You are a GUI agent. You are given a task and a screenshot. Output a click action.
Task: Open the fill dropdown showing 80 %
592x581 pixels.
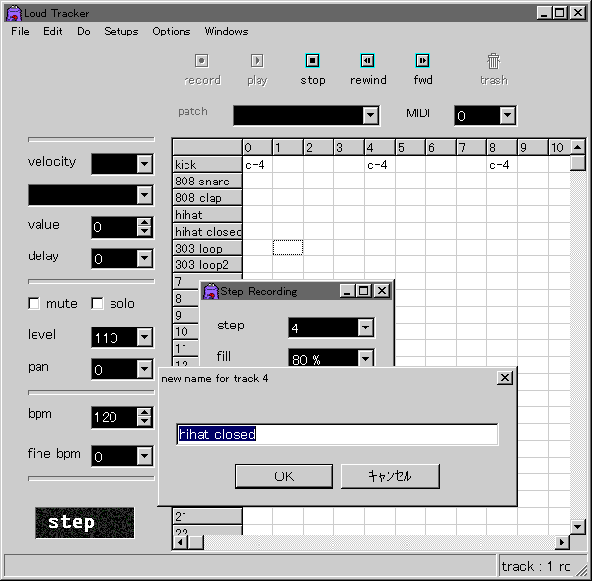click(x=365, y=358)
